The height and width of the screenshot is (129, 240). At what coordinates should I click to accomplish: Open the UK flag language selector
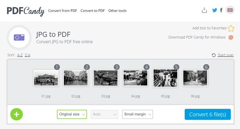point(230,10)
